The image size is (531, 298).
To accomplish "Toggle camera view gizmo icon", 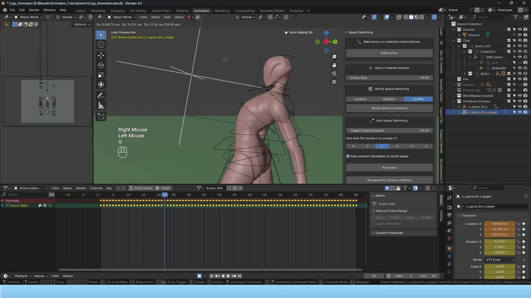I will [334, 74].
